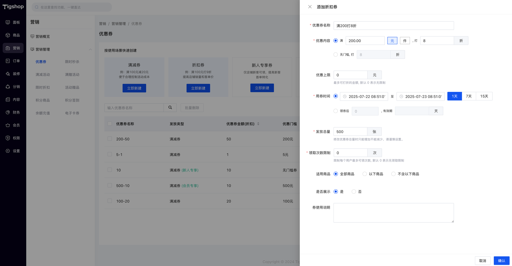The width and height of the screenshot is (512, 266).
Task: Select the 无门槛 no-threshold radio option
Action: (x=336, y=54)
